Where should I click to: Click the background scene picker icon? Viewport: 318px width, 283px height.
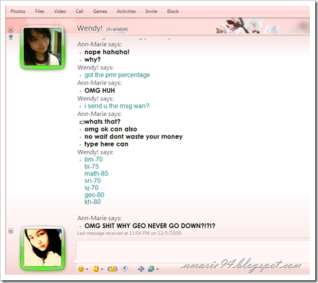151,269
